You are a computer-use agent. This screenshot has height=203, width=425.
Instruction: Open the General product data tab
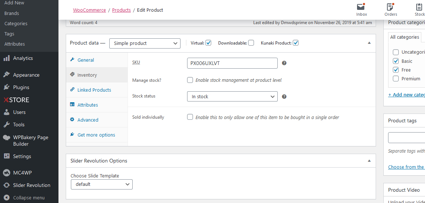[97, 60]
